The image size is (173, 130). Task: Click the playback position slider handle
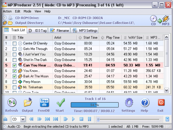[98, 119]
